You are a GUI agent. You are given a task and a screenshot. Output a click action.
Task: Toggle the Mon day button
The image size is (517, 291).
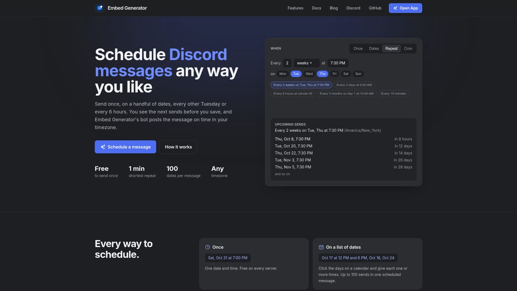point(283,74)
